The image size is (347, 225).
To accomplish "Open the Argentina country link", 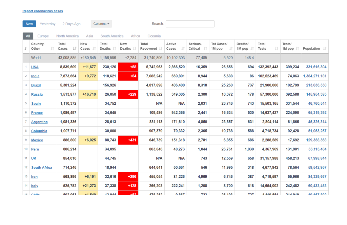I will (x=39, y=122).
